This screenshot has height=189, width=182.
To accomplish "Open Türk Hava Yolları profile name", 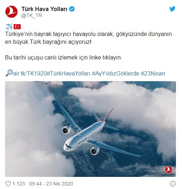I will tap(44, 9).
